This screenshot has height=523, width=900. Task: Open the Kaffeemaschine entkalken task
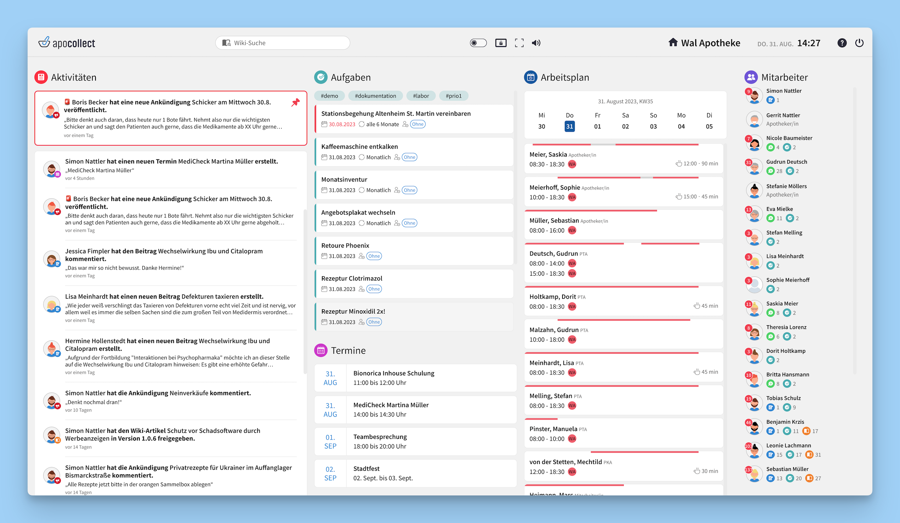[x=359, y=147]
